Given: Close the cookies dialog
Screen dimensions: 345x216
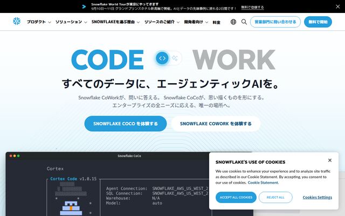Looking at the screenshot, I should tap(329, 160).
